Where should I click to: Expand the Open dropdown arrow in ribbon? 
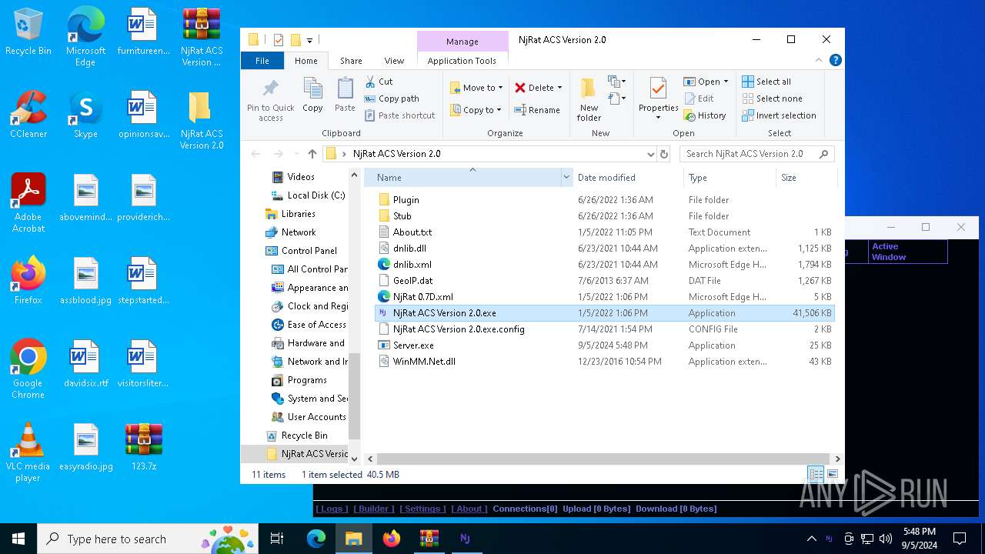pyautogui.click(x=726, y=82)
